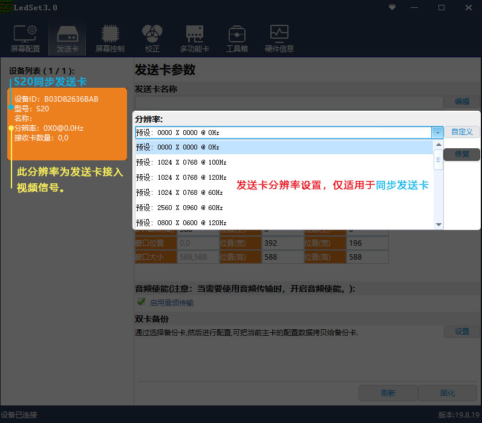Choose preset 1024 X 0768 @ 120Hz
Screen dimensions: 482x423
(284, 177)
